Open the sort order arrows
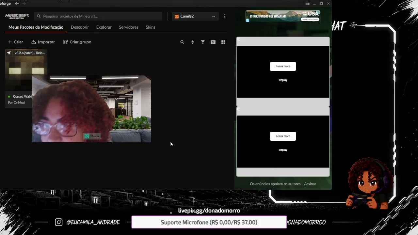The height and width of the screenshot is (235, 418). (x=192, y=42)
